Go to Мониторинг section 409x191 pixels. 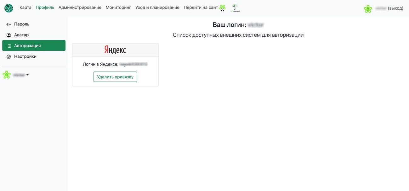(118, 8)
